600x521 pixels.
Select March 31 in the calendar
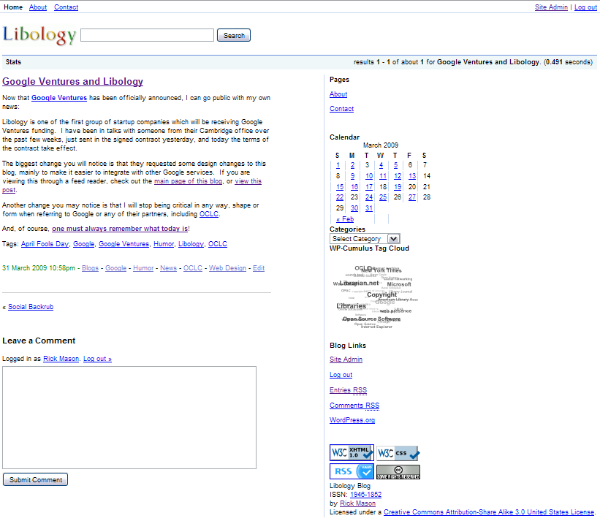(x=369, y=208)
